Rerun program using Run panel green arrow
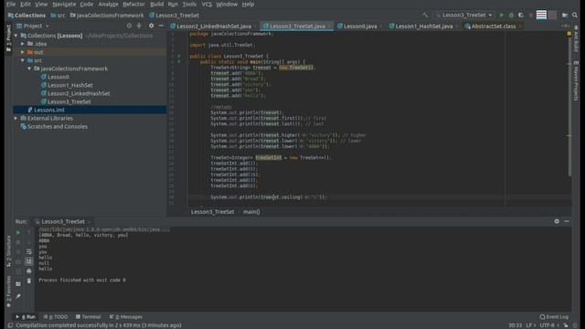 click(18, 232)
